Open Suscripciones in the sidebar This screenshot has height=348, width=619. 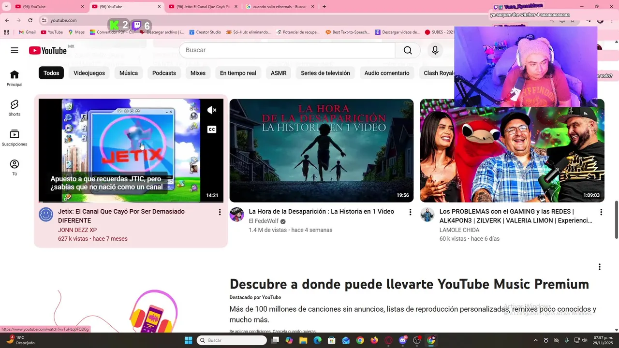point(15,138)
